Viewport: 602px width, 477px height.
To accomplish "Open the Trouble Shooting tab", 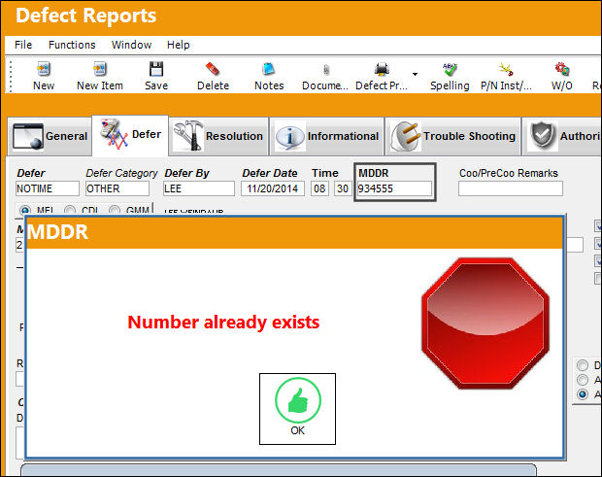I will (453, 136).
